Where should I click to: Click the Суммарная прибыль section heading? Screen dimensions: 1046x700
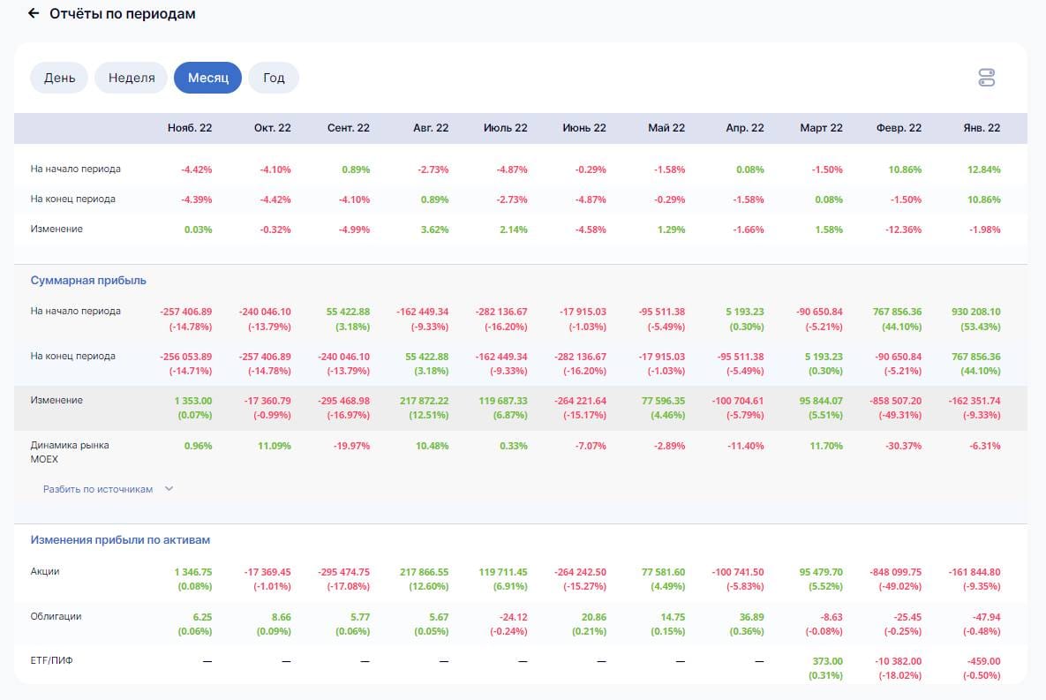pyautogui.click(x=88, y=281)
